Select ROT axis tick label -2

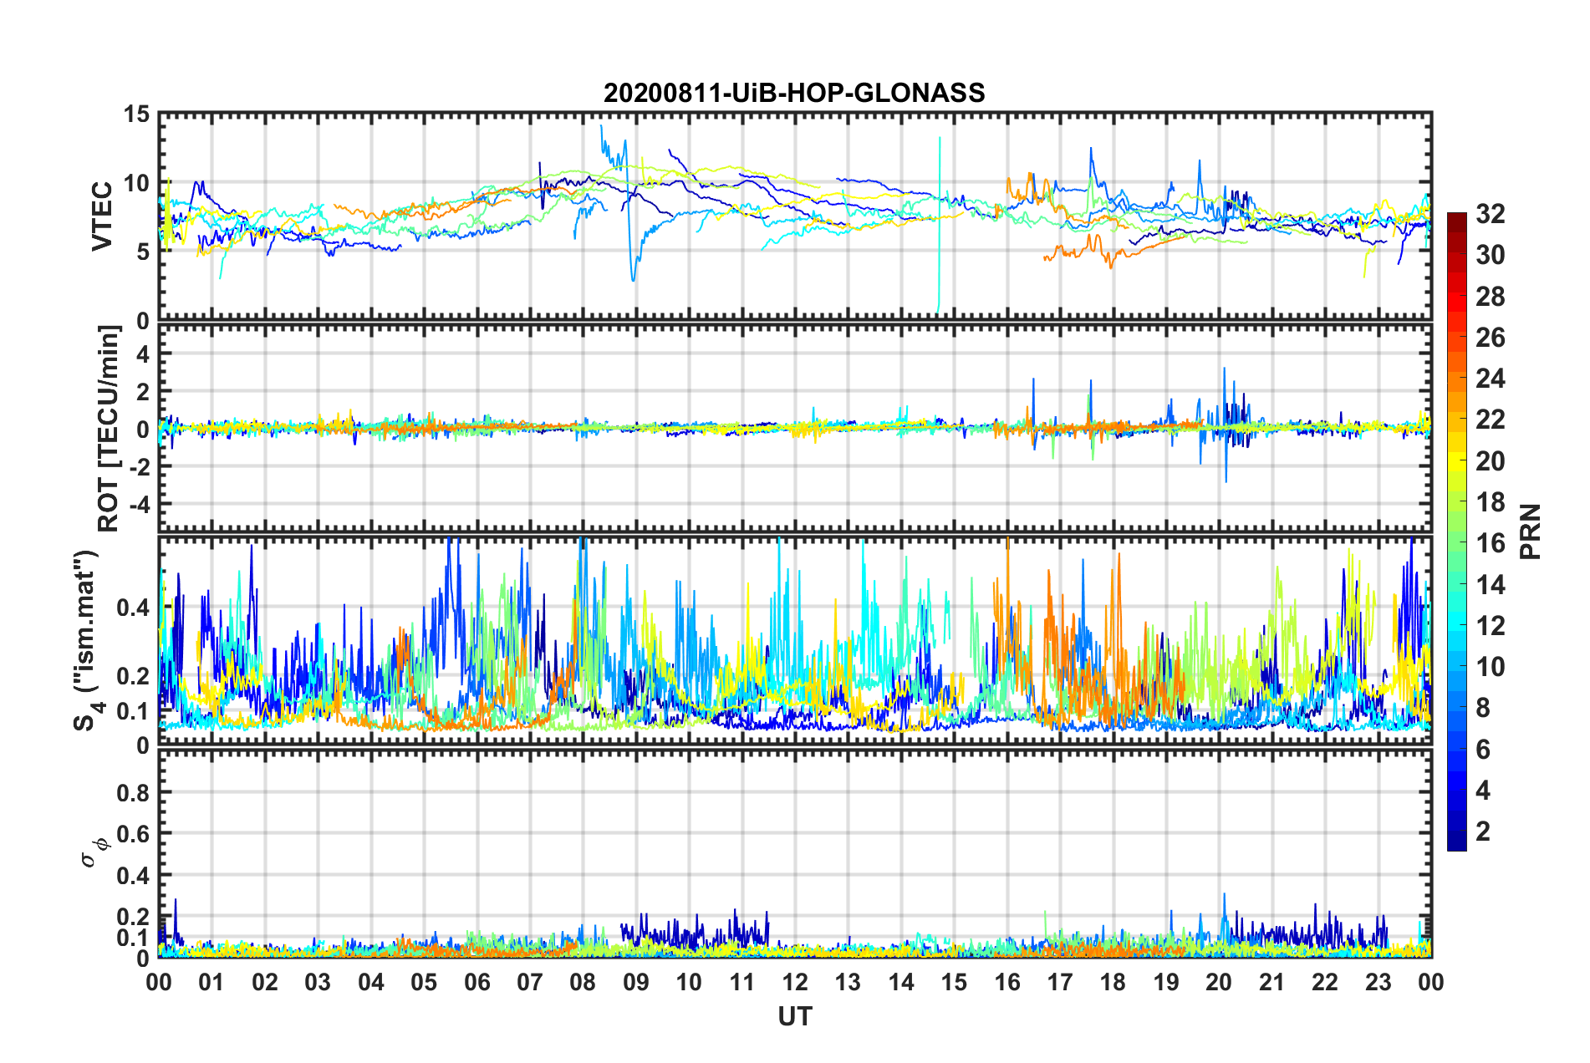(x=140, y=467)
